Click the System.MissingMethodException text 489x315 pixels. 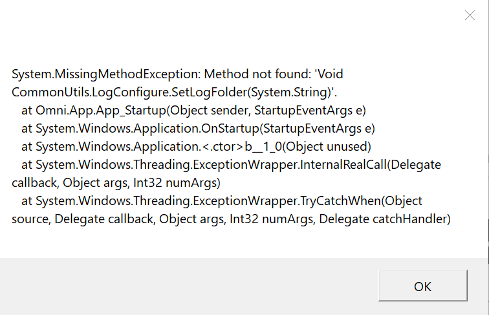click(106, 74)
